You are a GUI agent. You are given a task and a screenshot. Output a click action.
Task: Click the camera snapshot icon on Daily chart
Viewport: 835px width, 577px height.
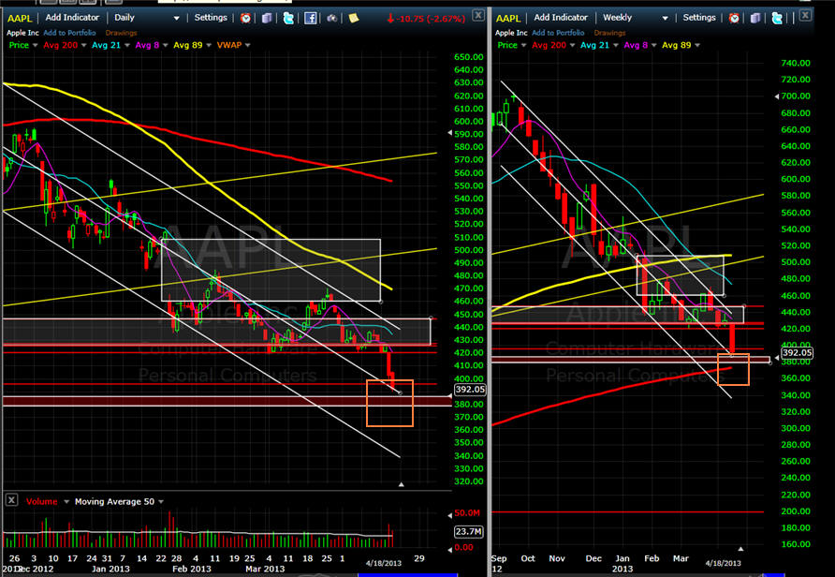click(331, 18)
